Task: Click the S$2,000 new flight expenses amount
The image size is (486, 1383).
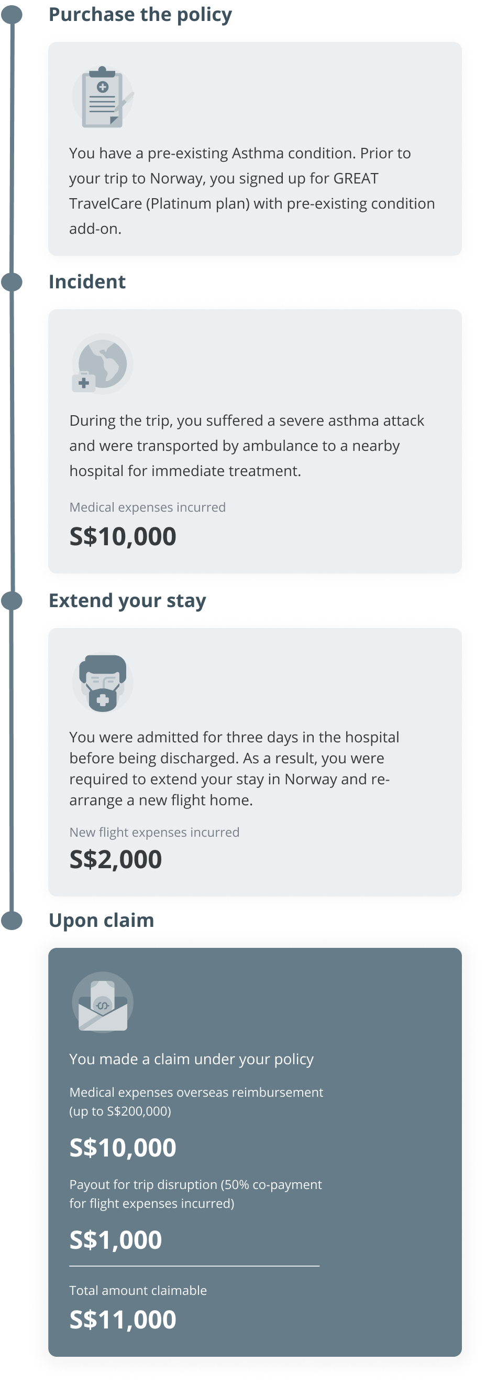Action: click(x=115, y=859)
